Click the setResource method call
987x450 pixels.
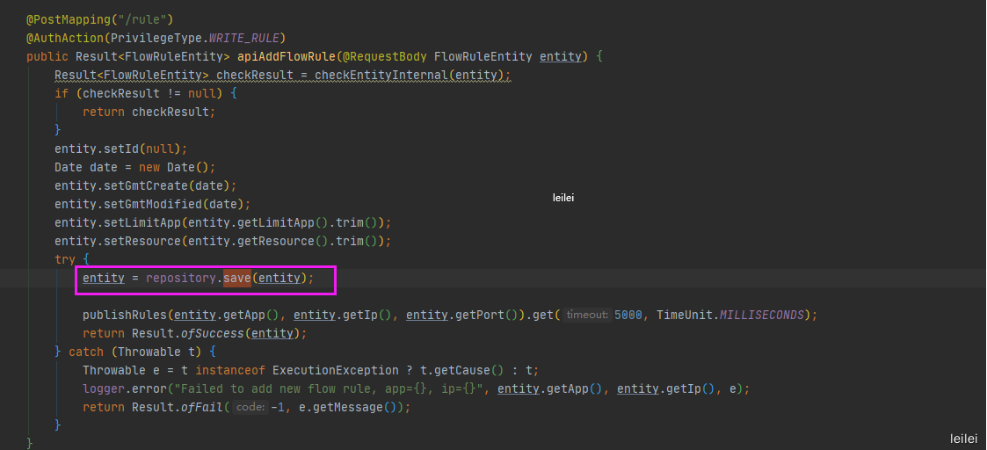[142, 242]
